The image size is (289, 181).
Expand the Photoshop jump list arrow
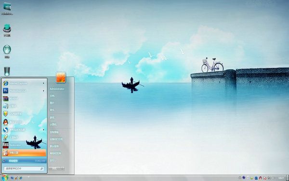44,91
